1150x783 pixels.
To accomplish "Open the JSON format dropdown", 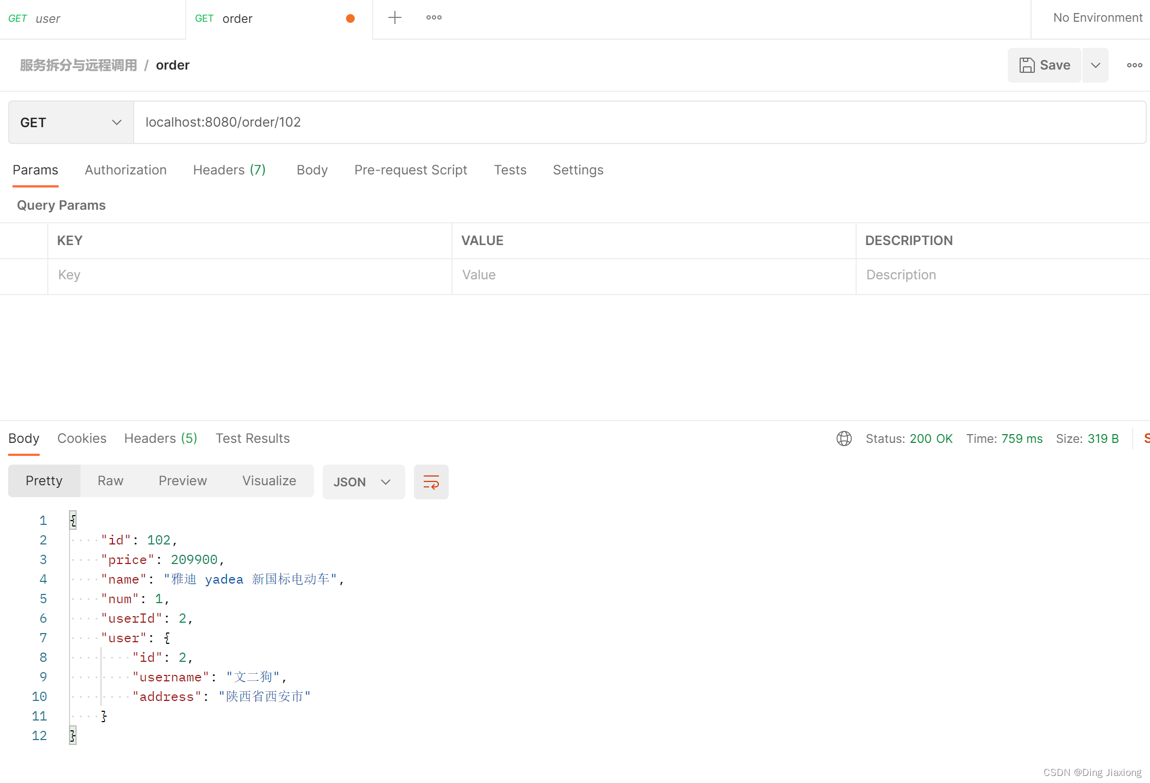I will click(363, 482).
